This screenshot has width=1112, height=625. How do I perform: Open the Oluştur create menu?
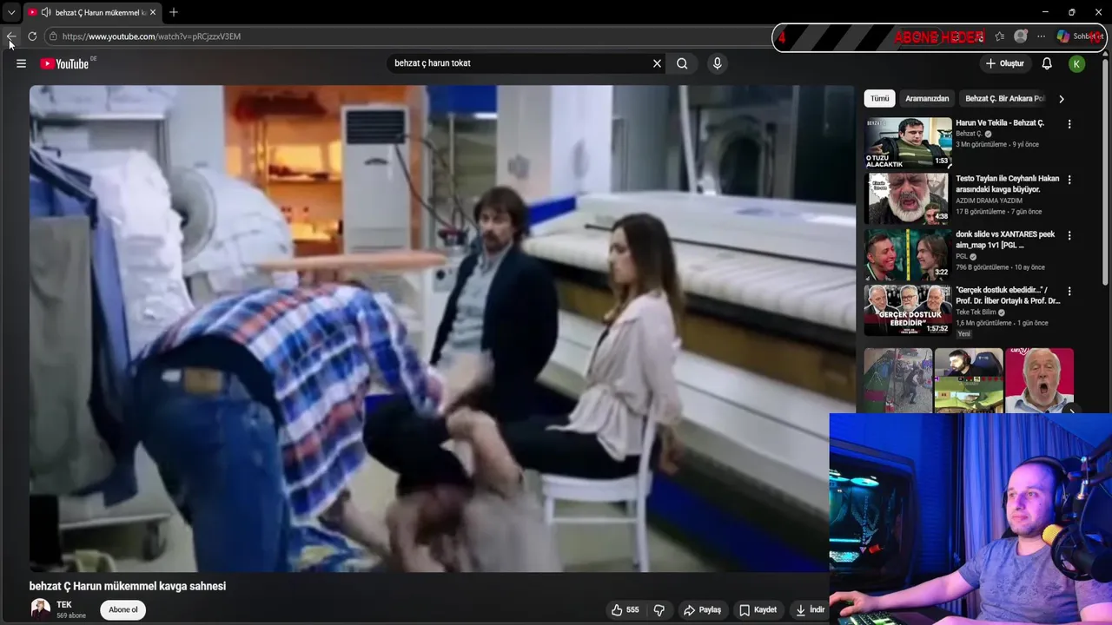point(1005,63)
